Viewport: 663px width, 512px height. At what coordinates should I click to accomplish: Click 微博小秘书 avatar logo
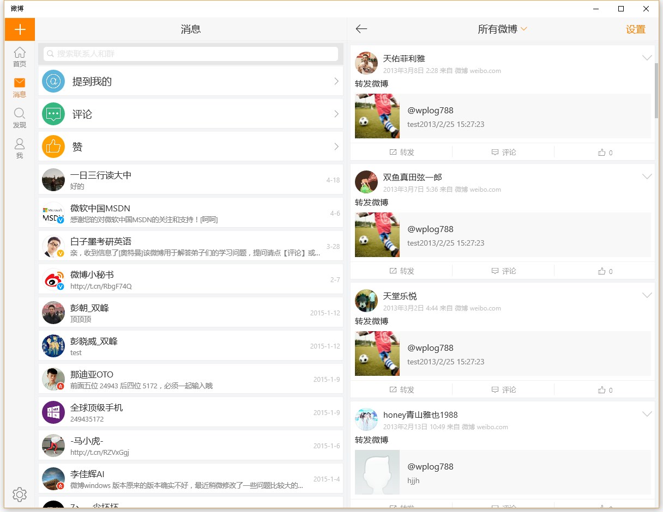pyautogui.click(x=53, y=279)
